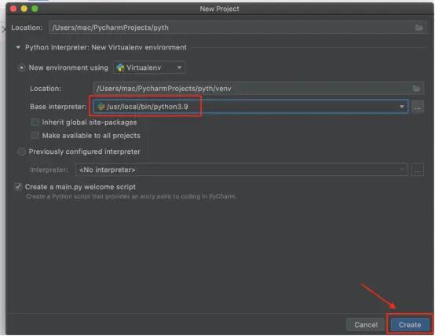
Task: Click the New Project title text
Action: pyautogui.click(x=219, y=9)
